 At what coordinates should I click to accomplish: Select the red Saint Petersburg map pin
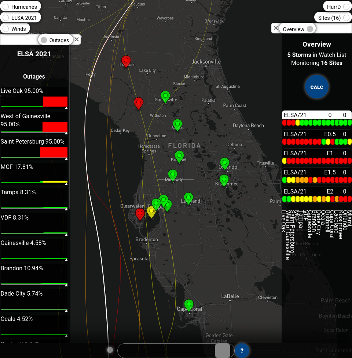click(140, 214)
